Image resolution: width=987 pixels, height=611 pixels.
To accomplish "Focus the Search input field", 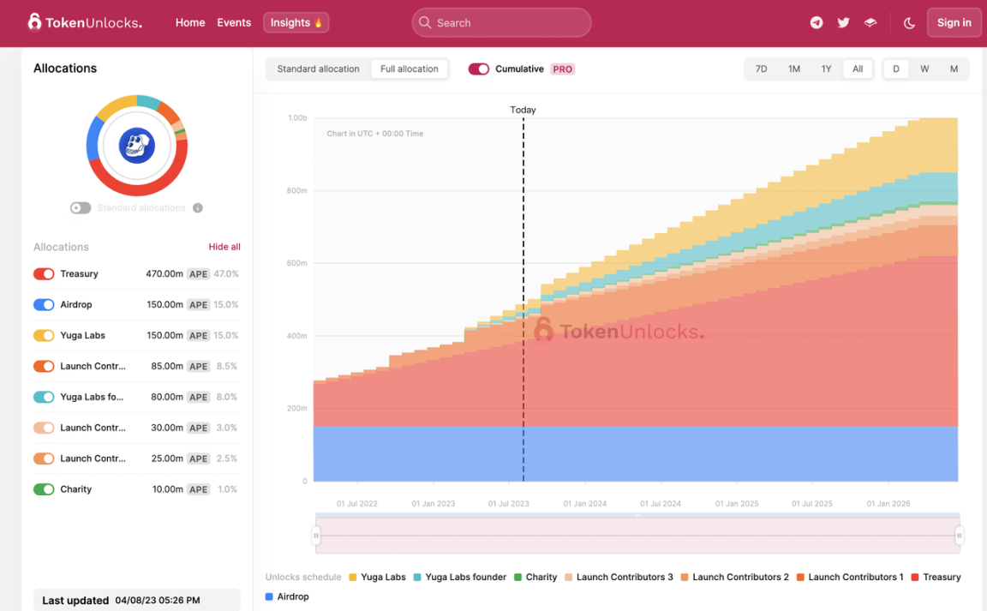I will click(502, 22).
